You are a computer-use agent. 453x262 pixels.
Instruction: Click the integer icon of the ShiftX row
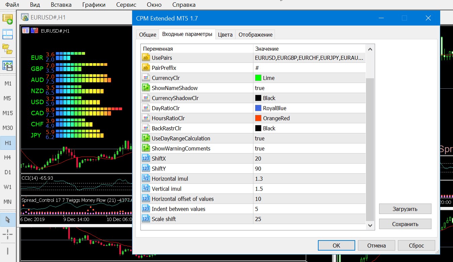coord(146,159)
